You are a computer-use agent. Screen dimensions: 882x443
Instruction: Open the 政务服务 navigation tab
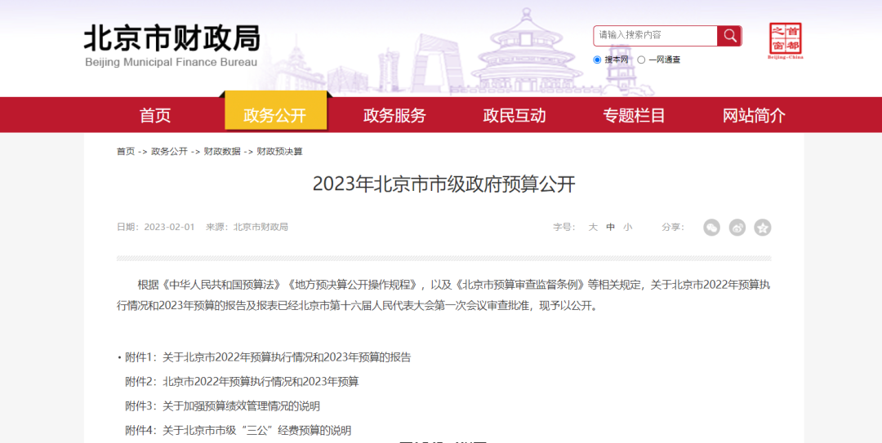click(x=395, y=116)
